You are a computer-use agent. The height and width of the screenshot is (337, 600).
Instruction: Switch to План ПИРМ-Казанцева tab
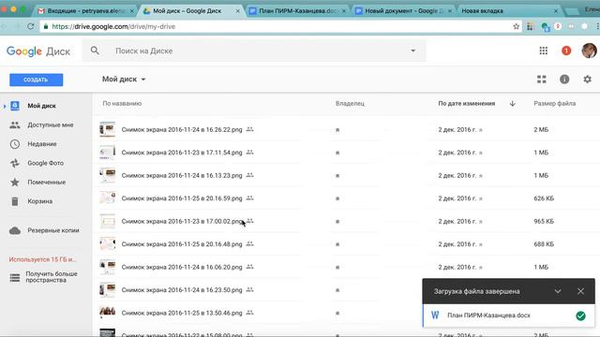tap(296, 11)
